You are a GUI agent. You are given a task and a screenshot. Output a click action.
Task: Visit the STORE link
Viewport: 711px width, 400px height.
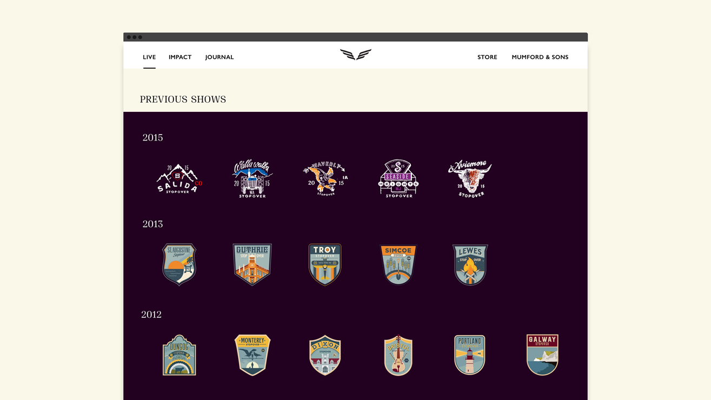[x=487, y=57]
